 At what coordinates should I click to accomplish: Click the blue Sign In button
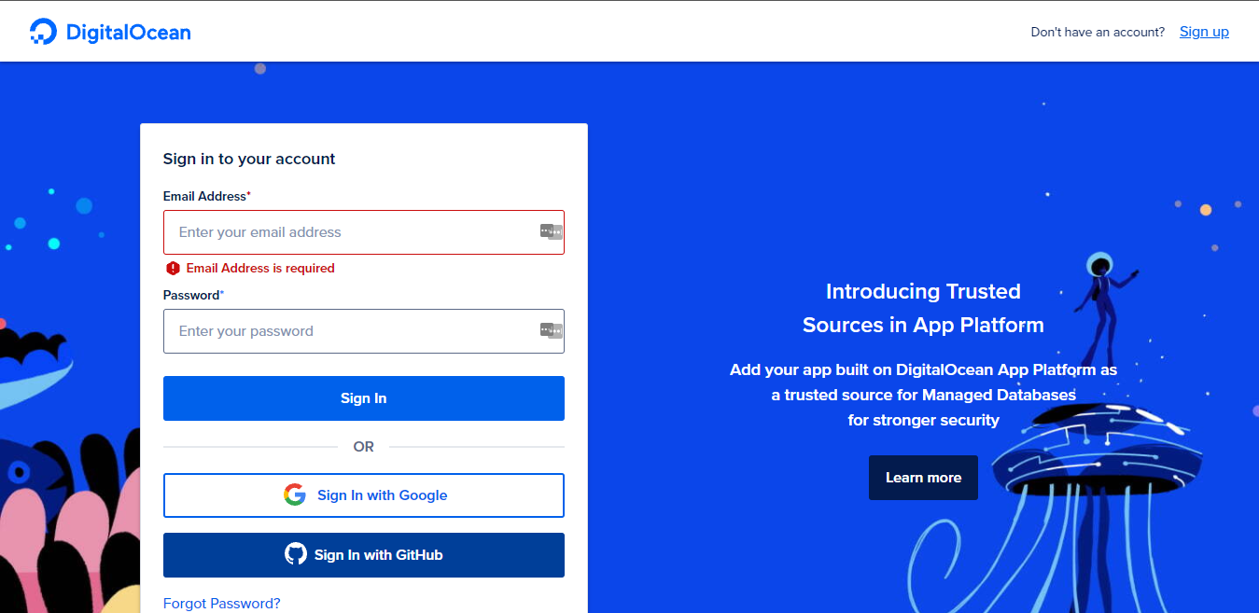(364, 398)
